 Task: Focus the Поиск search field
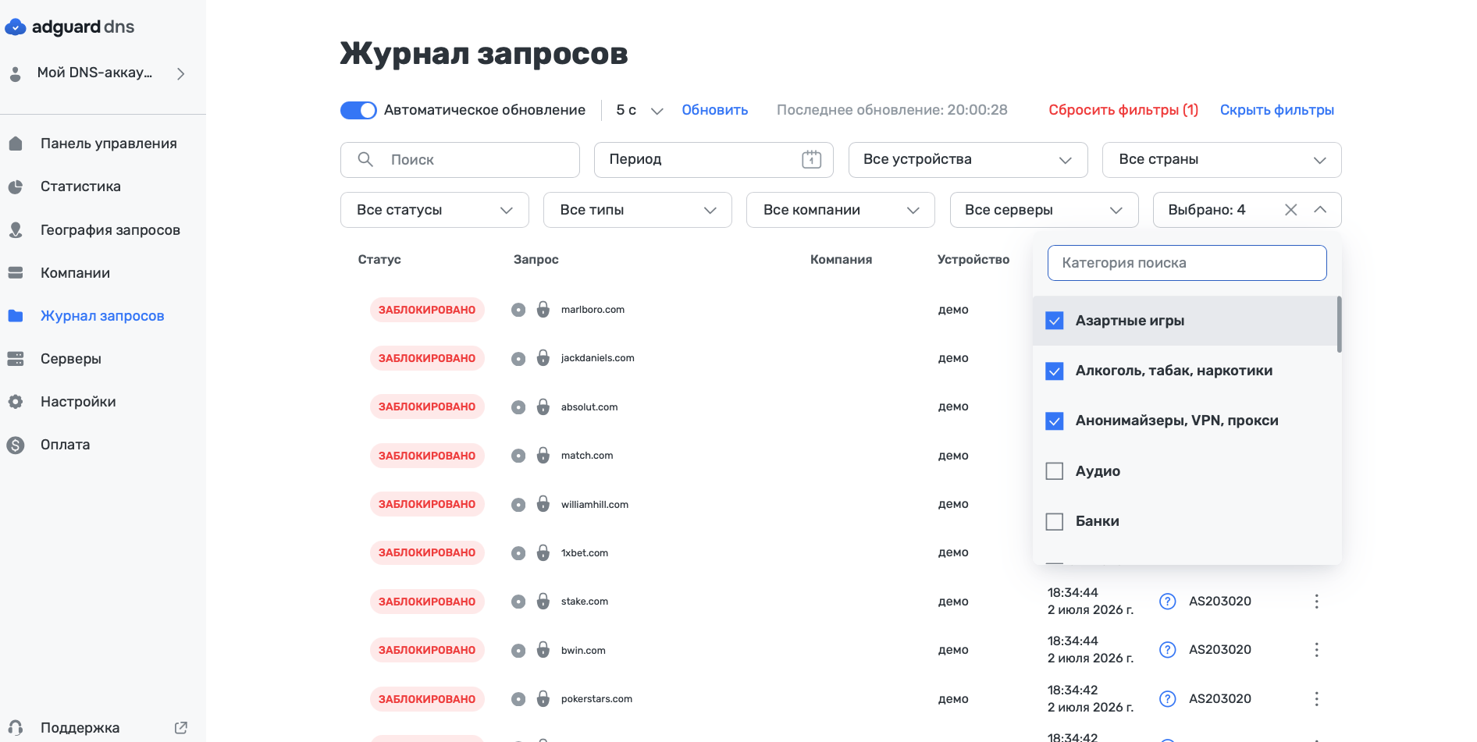pyautogui.click(x=460, y=160)
